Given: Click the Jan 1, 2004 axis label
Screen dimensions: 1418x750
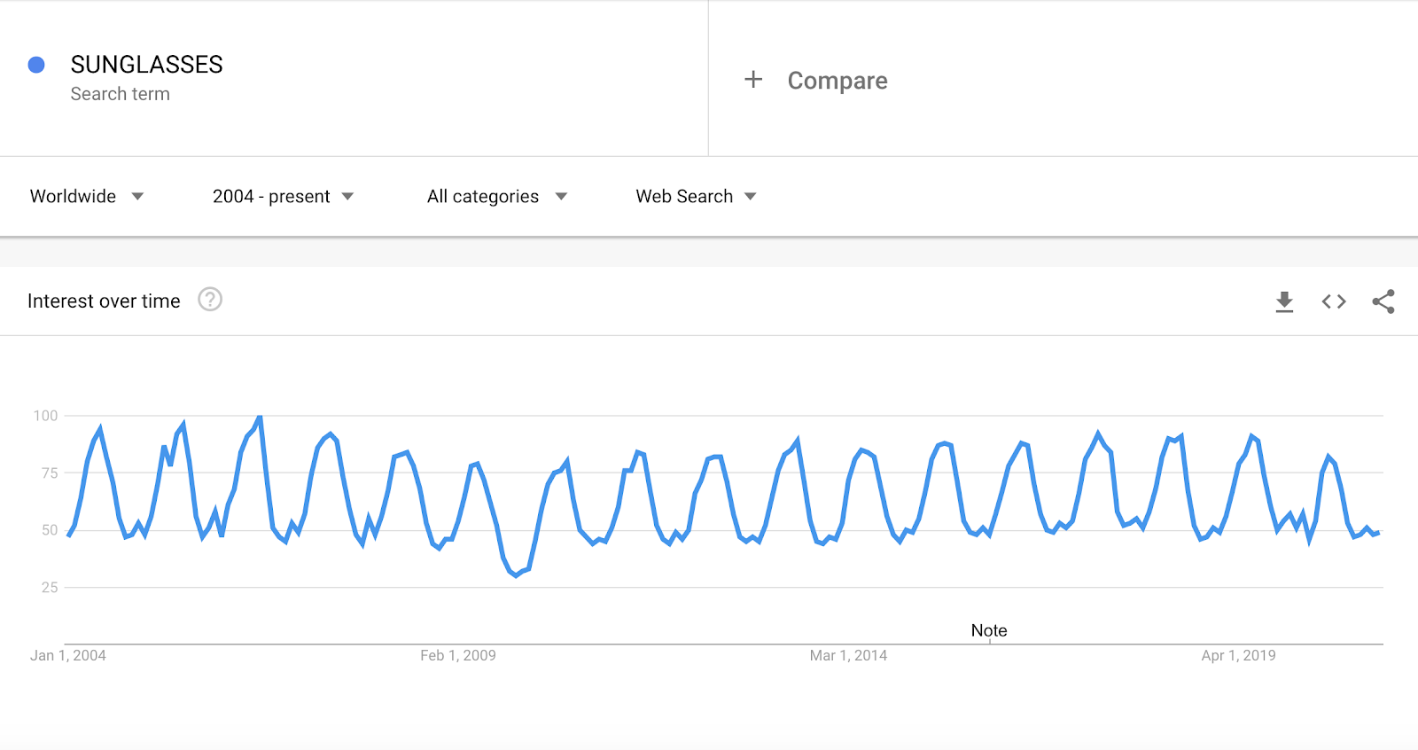Looking at the screenshot, I should (x=68, y=656).
